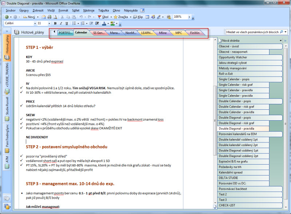Click the Úkol flag icon

[x=100, y=17]
